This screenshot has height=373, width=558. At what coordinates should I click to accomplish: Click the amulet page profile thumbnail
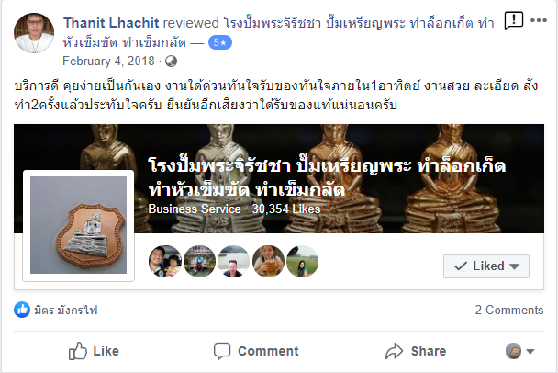[x=78, y=225]
